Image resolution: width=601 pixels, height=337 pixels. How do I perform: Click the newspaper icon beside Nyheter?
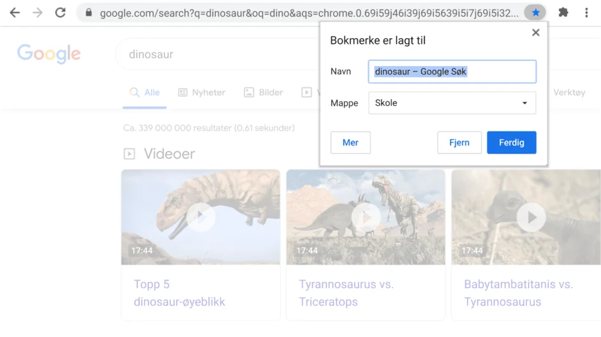pos(183,93)
